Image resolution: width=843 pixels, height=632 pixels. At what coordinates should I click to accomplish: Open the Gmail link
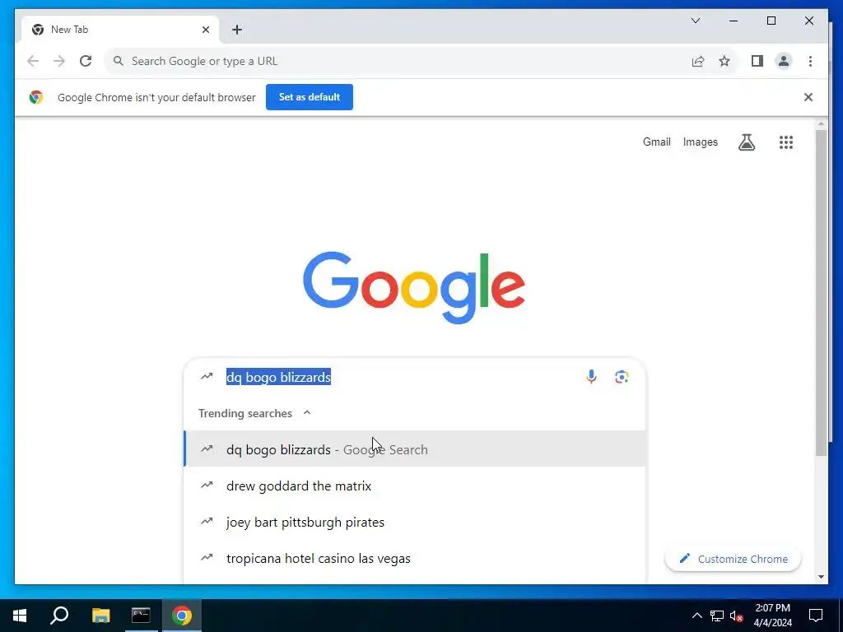(x=656, y=142)
